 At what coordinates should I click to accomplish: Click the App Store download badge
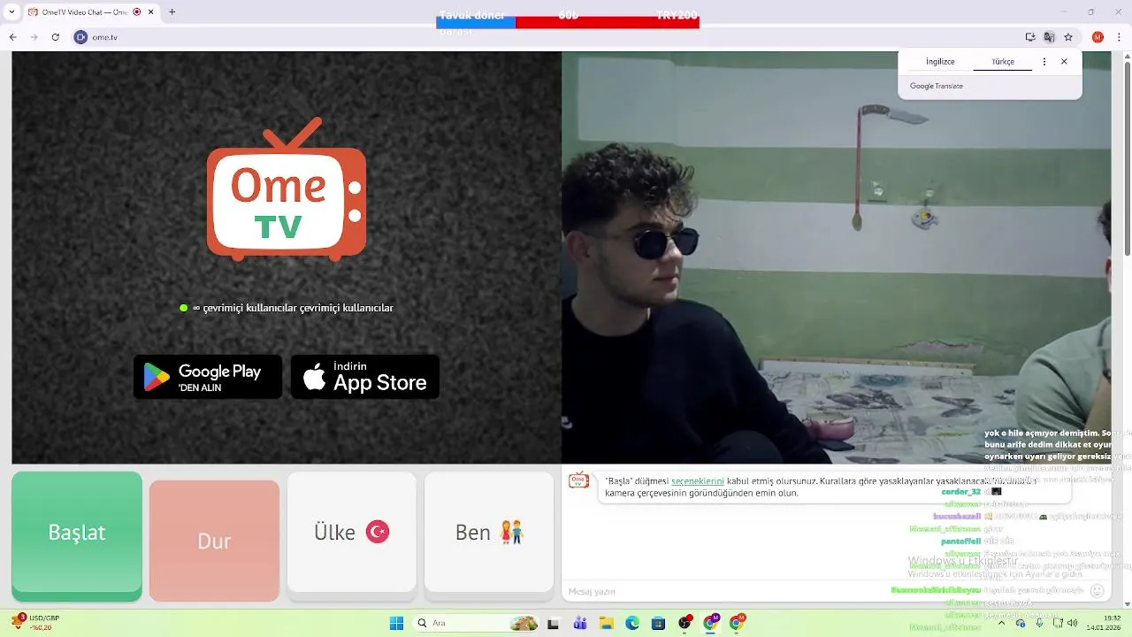tap(365, 377)
